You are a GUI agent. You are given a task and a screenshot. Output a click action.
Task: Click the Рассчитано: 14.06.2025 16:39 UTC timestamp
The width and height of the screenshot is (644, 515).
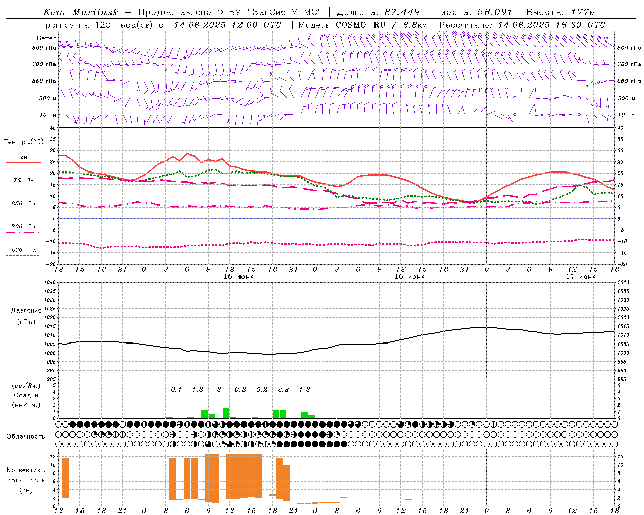(522, 25)
